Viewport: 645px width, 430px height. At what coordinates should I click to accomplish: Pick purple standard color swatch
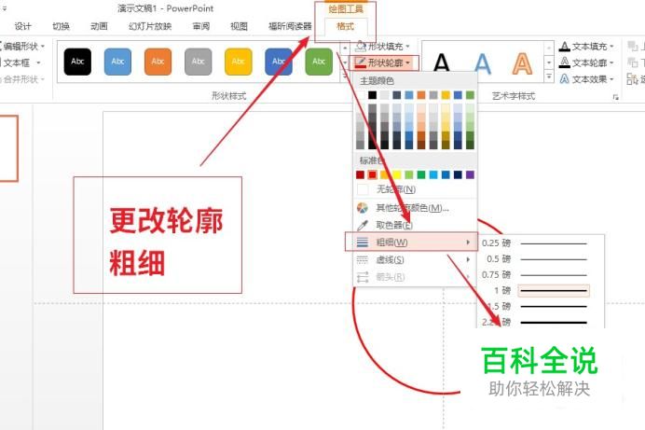470,174
